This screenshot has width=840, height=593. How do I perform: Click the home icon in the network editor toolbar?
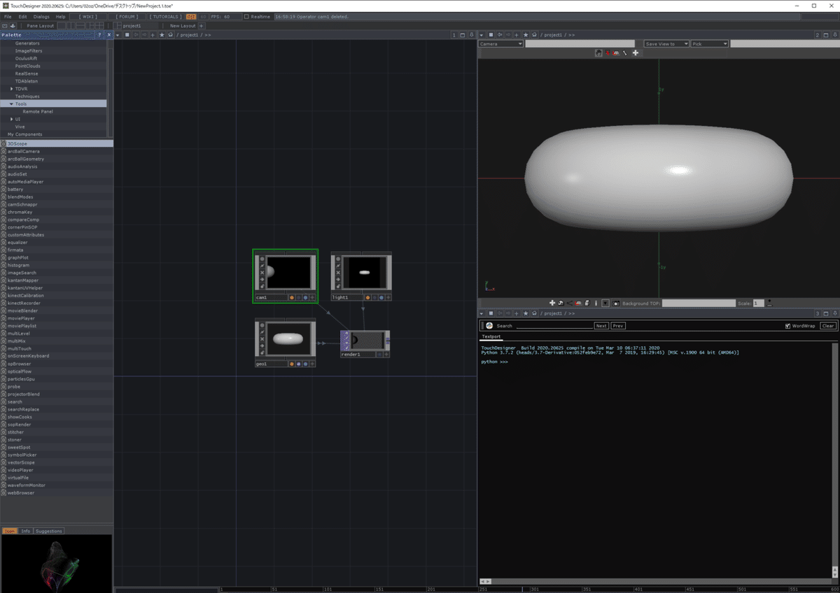pos(170,34)
